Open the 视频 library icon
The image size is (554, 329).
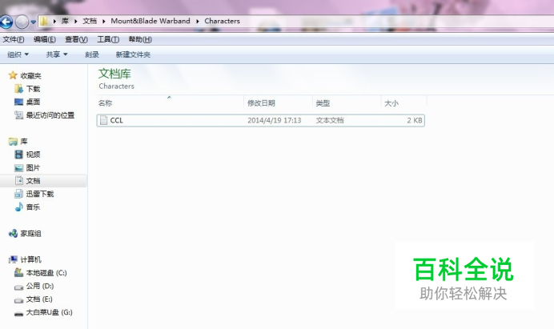click(18, 154)
